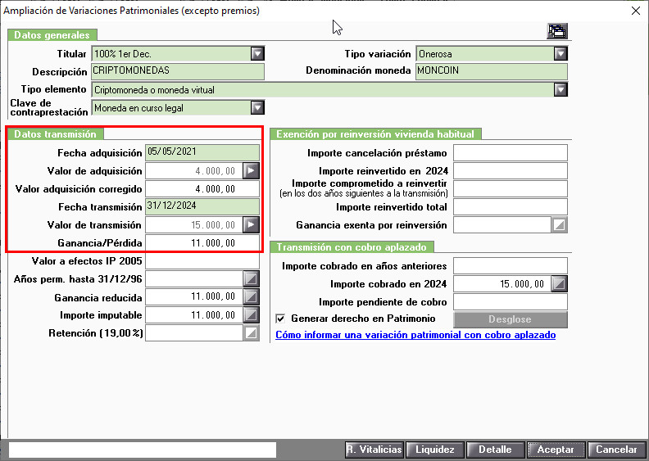Click the Valor adquisición corregido field
This screenshot has width=649, height=461.
[202, 189]
